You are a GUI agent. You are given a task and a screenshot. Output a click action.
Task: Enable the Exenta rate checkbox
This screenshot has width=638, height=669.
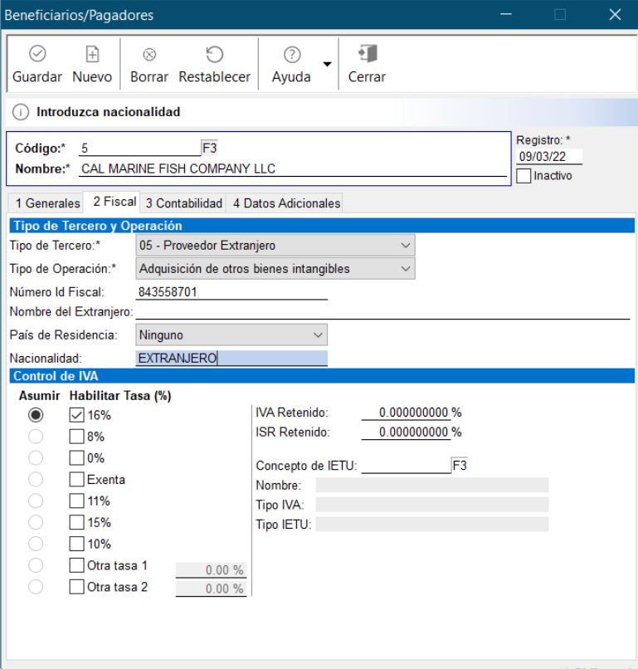click(77, 480)
